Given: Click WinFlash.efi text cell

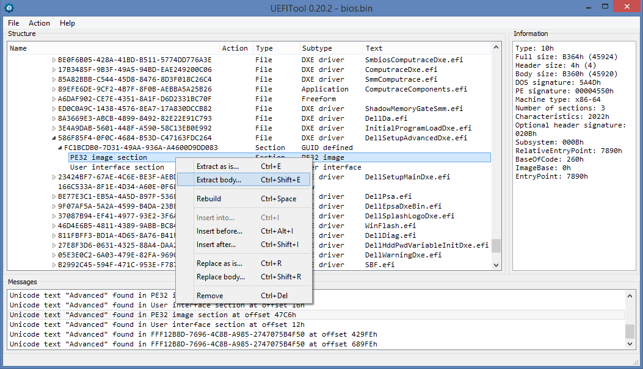Looking at the screenshot, I should click(390, 226).
